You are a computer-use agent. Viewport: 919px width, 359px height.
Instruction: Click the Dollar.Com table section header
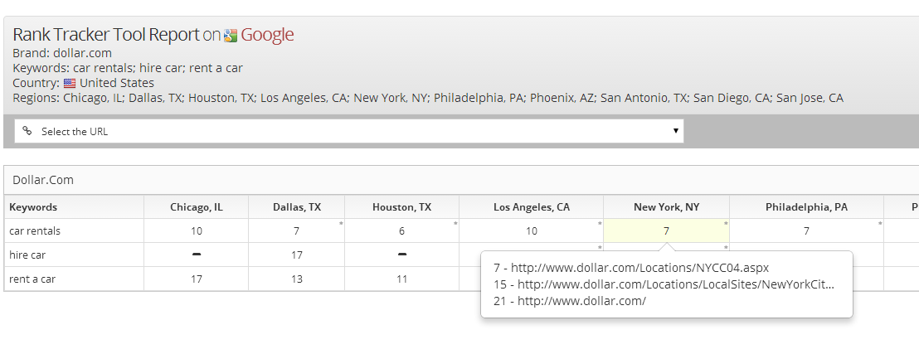coord(43,180)
